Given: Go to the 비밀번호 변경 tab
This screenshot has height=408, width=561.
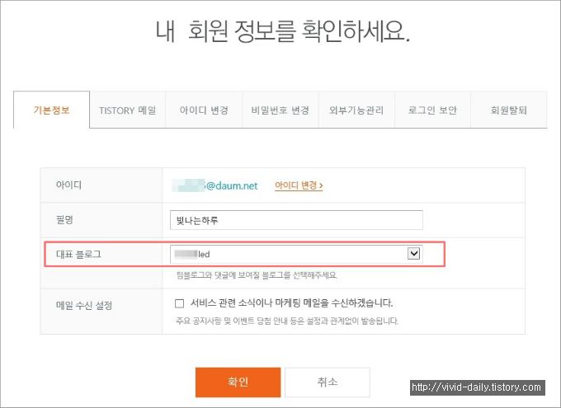Looking at the screenshot, I should click(x=280, y=110).
